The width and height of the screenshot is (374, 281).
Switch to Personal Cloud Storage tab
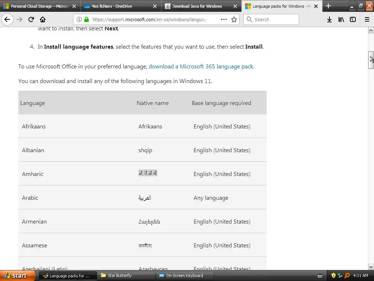coord(40,6)
